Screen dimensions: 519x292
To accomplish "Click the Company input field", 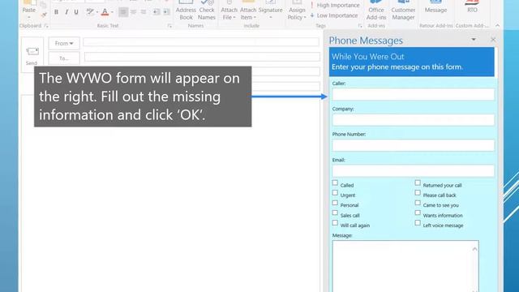I will [414, 120].
